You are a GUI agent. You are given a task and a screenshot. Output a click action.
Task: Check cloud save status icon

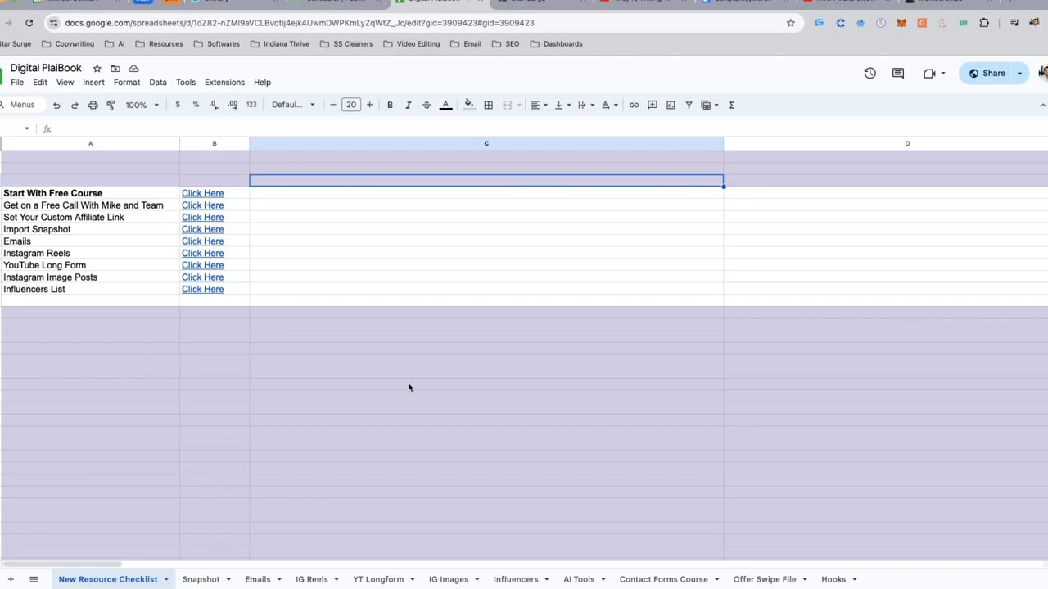click(134, 69)
